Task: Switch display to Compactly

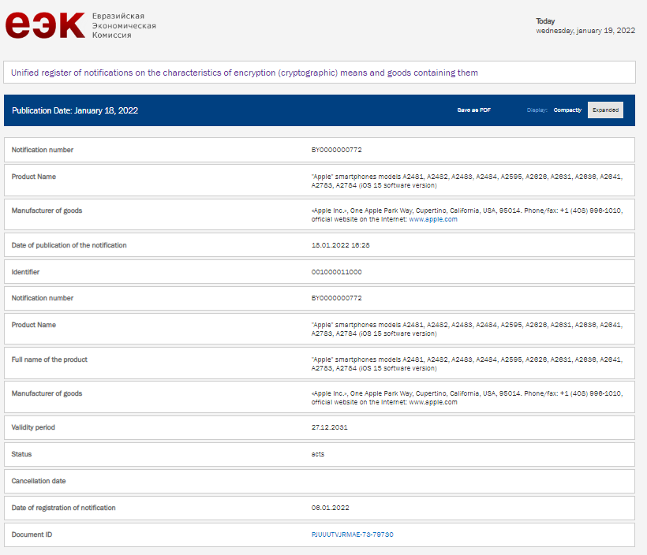Action: pos(567,110)
